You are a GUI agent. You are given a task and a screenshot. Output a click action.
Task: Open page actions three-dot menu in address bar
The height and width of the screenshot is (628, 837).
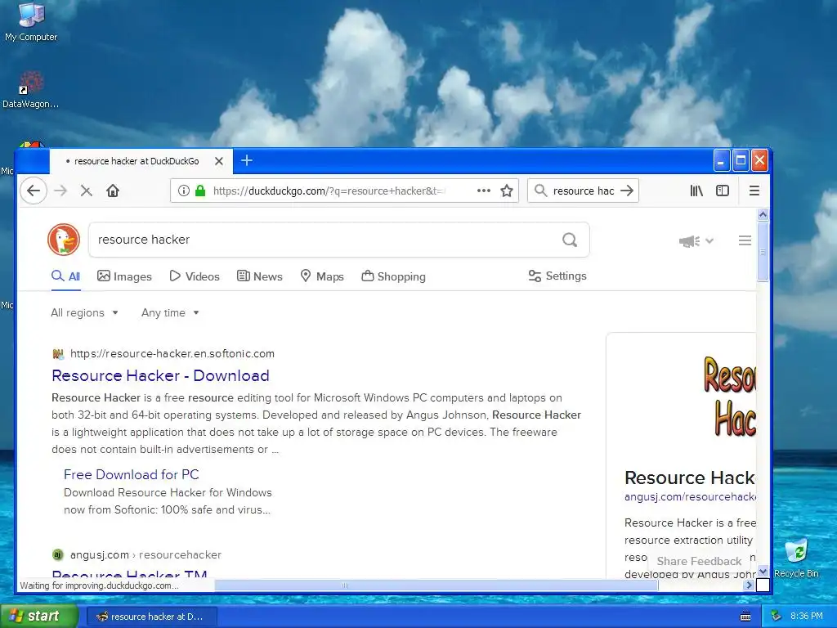[x=484, y=191]
